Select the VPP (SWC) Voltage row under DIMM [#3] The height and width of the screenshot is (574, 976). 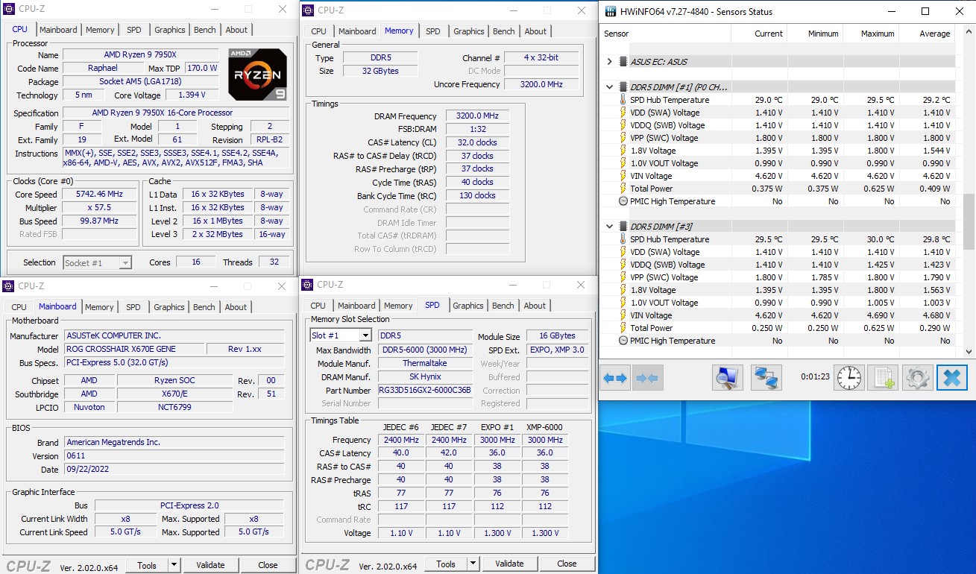pyautogui.click(x=777, y=277)
